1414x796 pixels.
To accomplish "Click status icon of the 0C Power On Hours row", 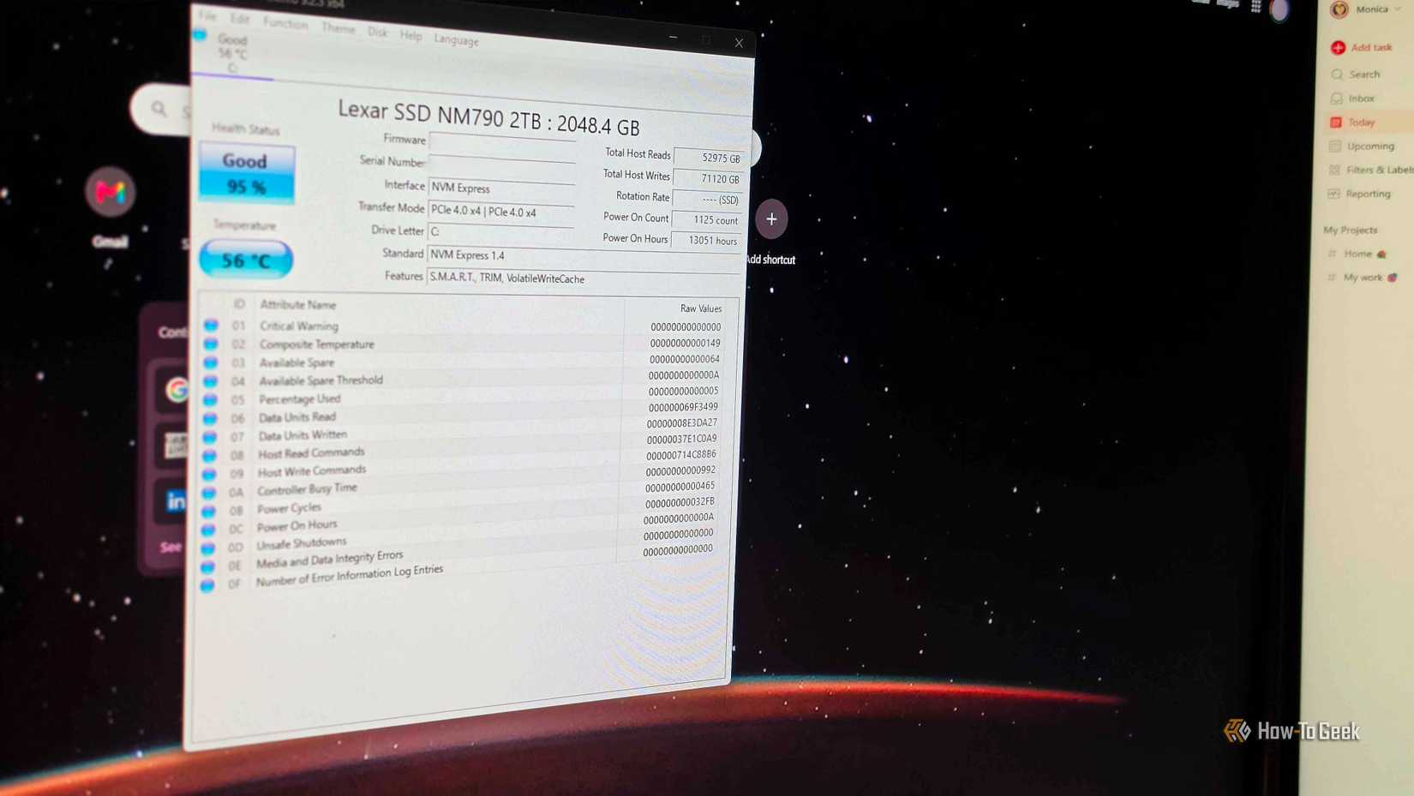I will click(x=208, y=530).
